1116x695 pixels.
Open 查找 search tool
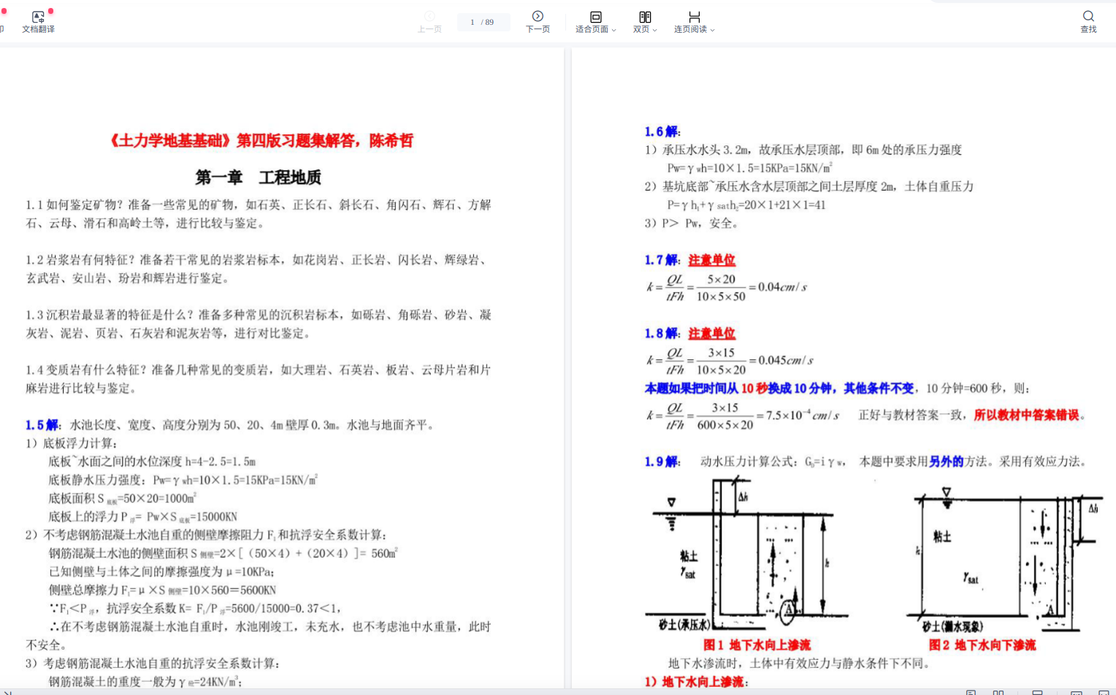click(1088, 22)
